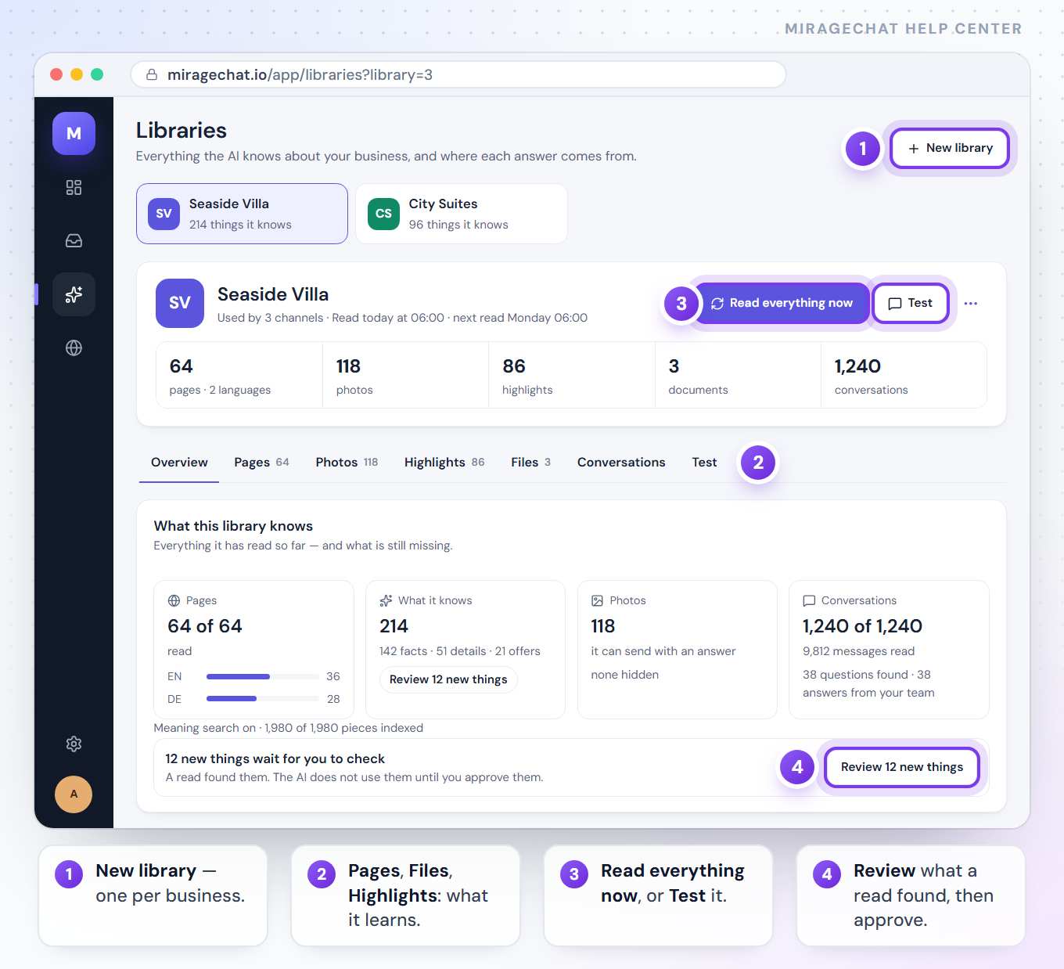
Task: Click 'Meaning search on' indexed status text
Action: click(289, 728)
